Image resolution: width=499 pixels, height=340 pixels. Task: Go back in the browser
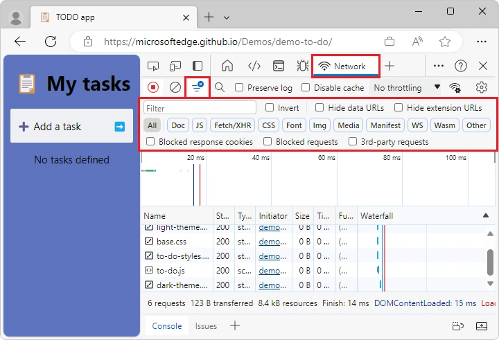point(20,42)
